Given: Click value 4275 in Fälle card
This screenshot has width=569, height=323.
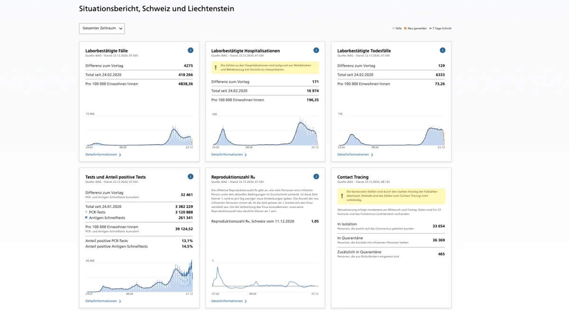Looking at the screenshot, I should [188, 66].
